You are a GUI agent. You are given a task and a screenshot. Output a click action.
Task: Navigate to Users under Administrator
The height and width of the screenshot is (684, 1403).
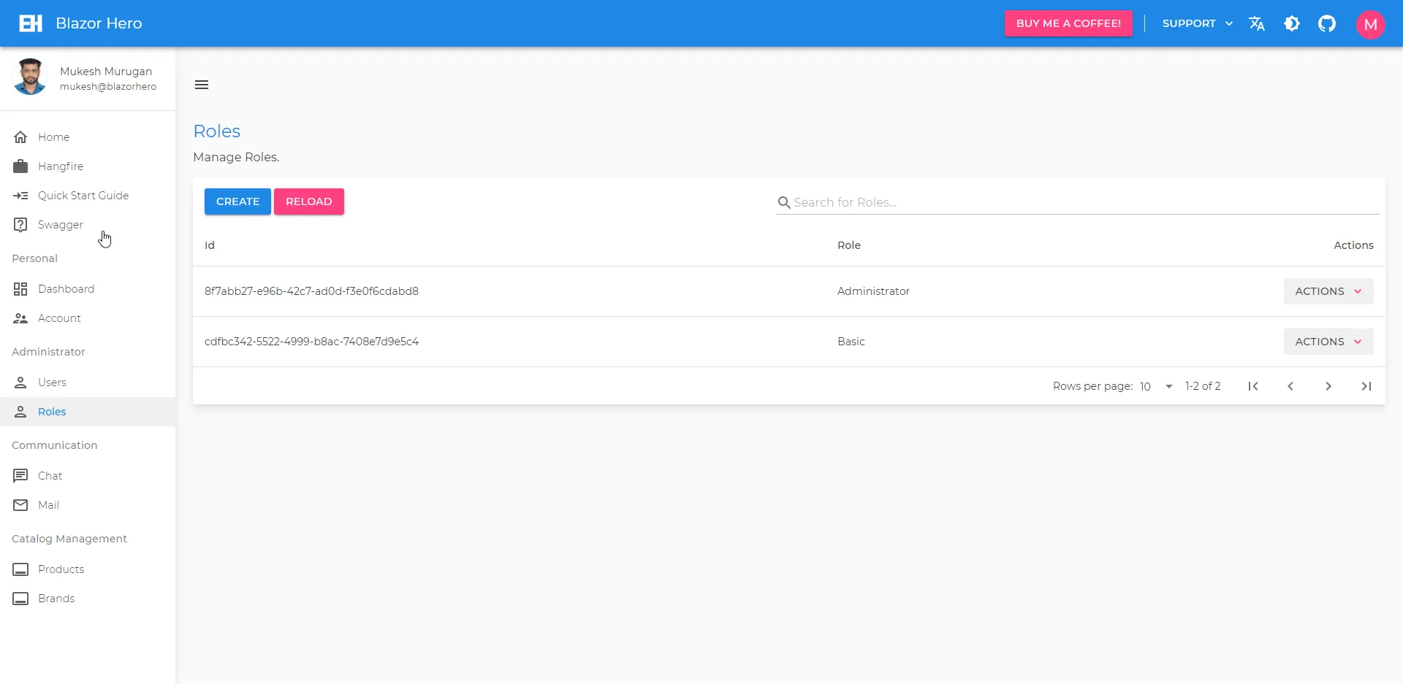tap(53, 382)
